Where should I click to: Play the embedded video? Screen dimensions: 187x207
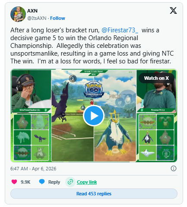tap(94, 116)
